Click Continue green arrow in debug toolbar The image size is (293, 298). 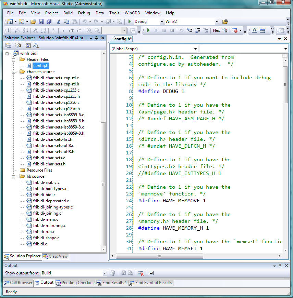click(x=148, y=30)
